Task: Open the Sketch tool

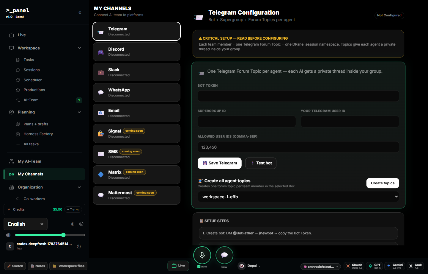Action: (15, 266)
